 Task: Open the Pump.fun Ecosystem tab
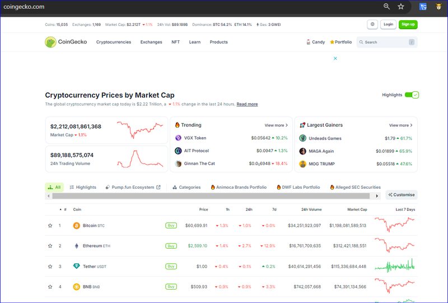click(133, 187)
